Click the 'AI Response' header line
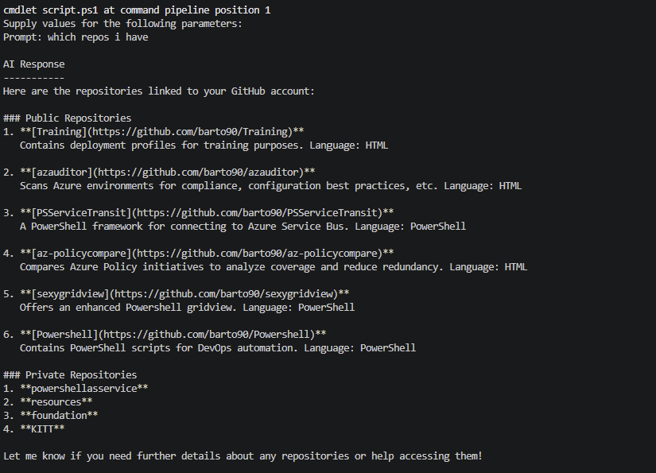The image size is (656, 473). click(x=34, y=64)
